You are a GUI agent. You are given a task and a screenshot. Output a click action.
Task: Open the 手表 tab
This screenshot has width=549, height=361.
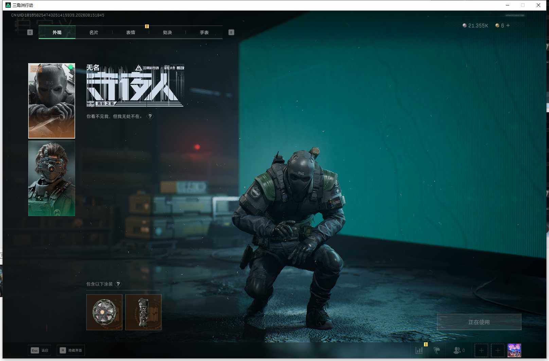204,32
